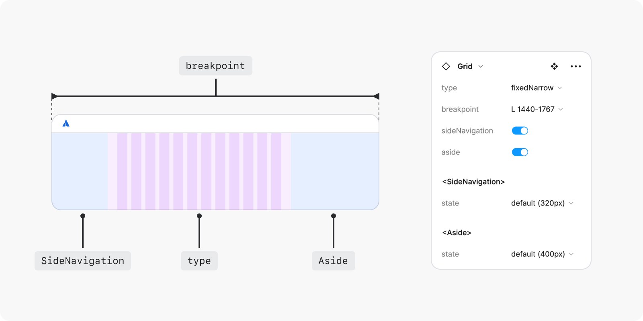The width and height of the screenshot is (643, 321).
Task: Click the left arrowhead of breakpoint line
Action: pos(54,96)
